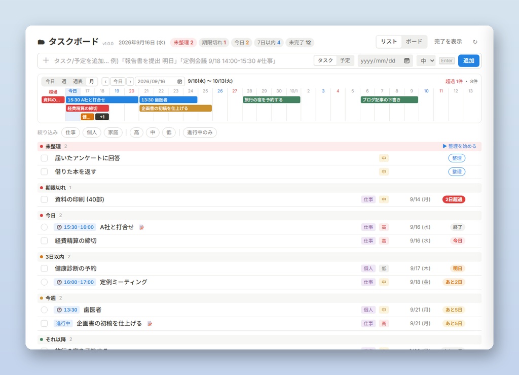
Task: Open the 15:30 A社と打合せ calendar bar
Action: (x=102, y=100)
